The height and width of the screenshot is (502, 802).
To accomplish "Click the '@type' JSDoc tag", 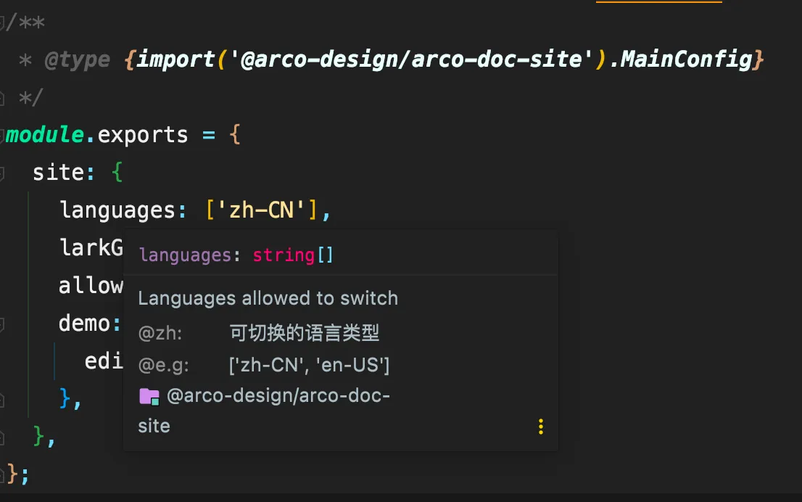I will coord(78,60).
